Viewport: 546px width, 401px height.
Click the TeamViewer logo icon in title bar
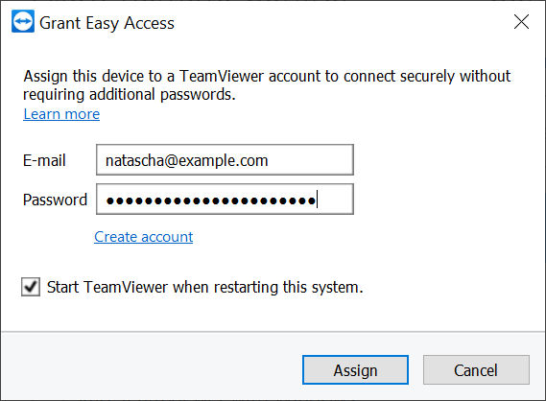pyautogui.click(x=23, y=21)
